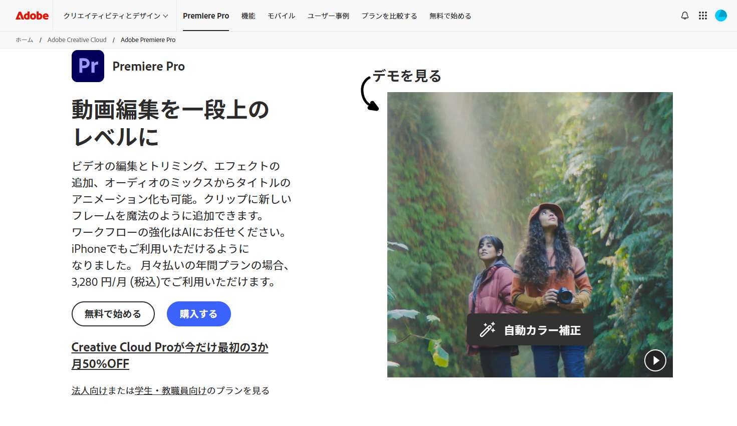737x426 pixels.
Task: Open the モバイル nav item
Action: (x=282, y=16)
